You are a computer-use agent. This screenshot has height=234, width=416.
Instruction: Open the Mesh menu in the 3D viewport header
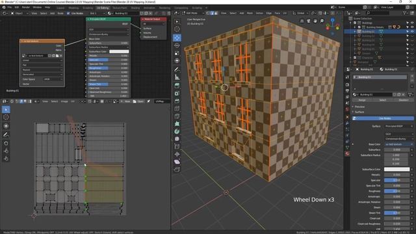250,13
